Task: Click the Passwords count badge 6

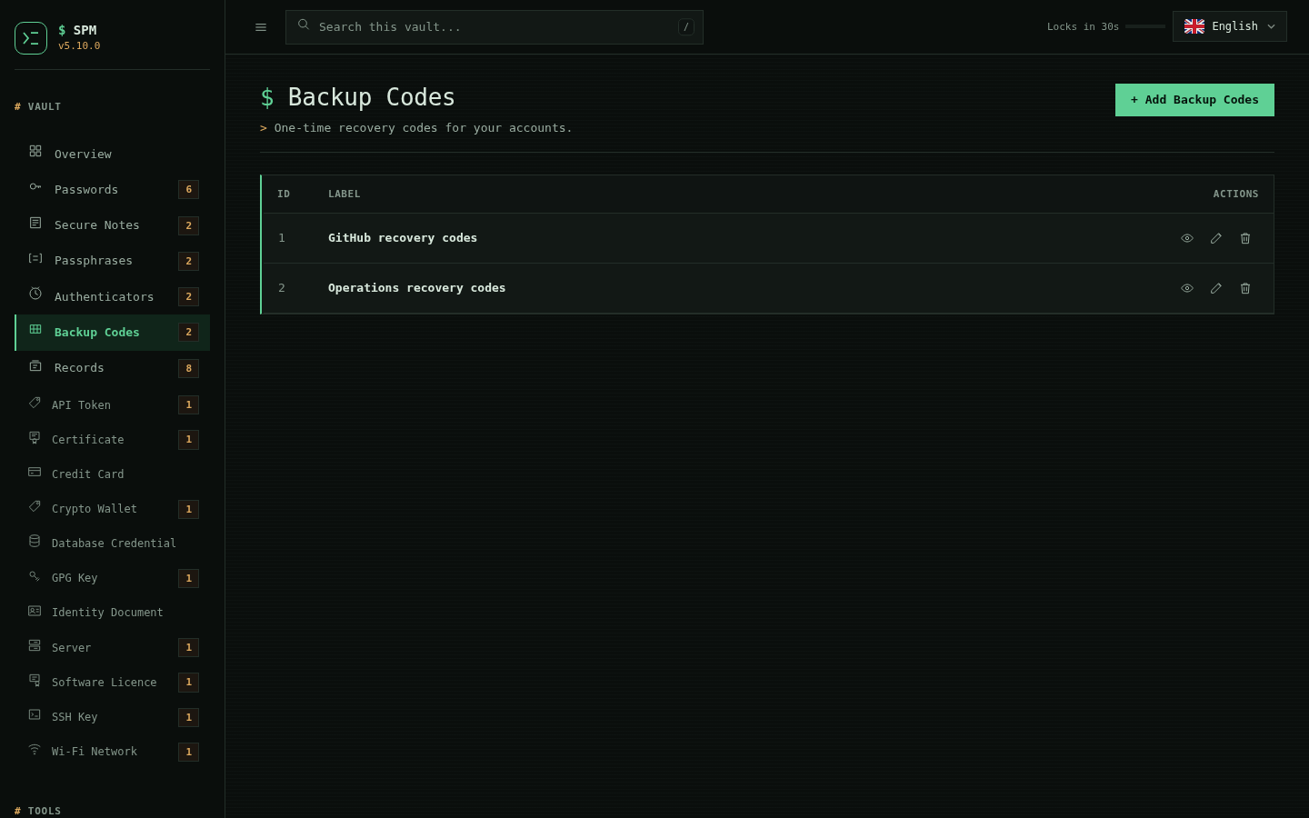Action: coord(188,189)
